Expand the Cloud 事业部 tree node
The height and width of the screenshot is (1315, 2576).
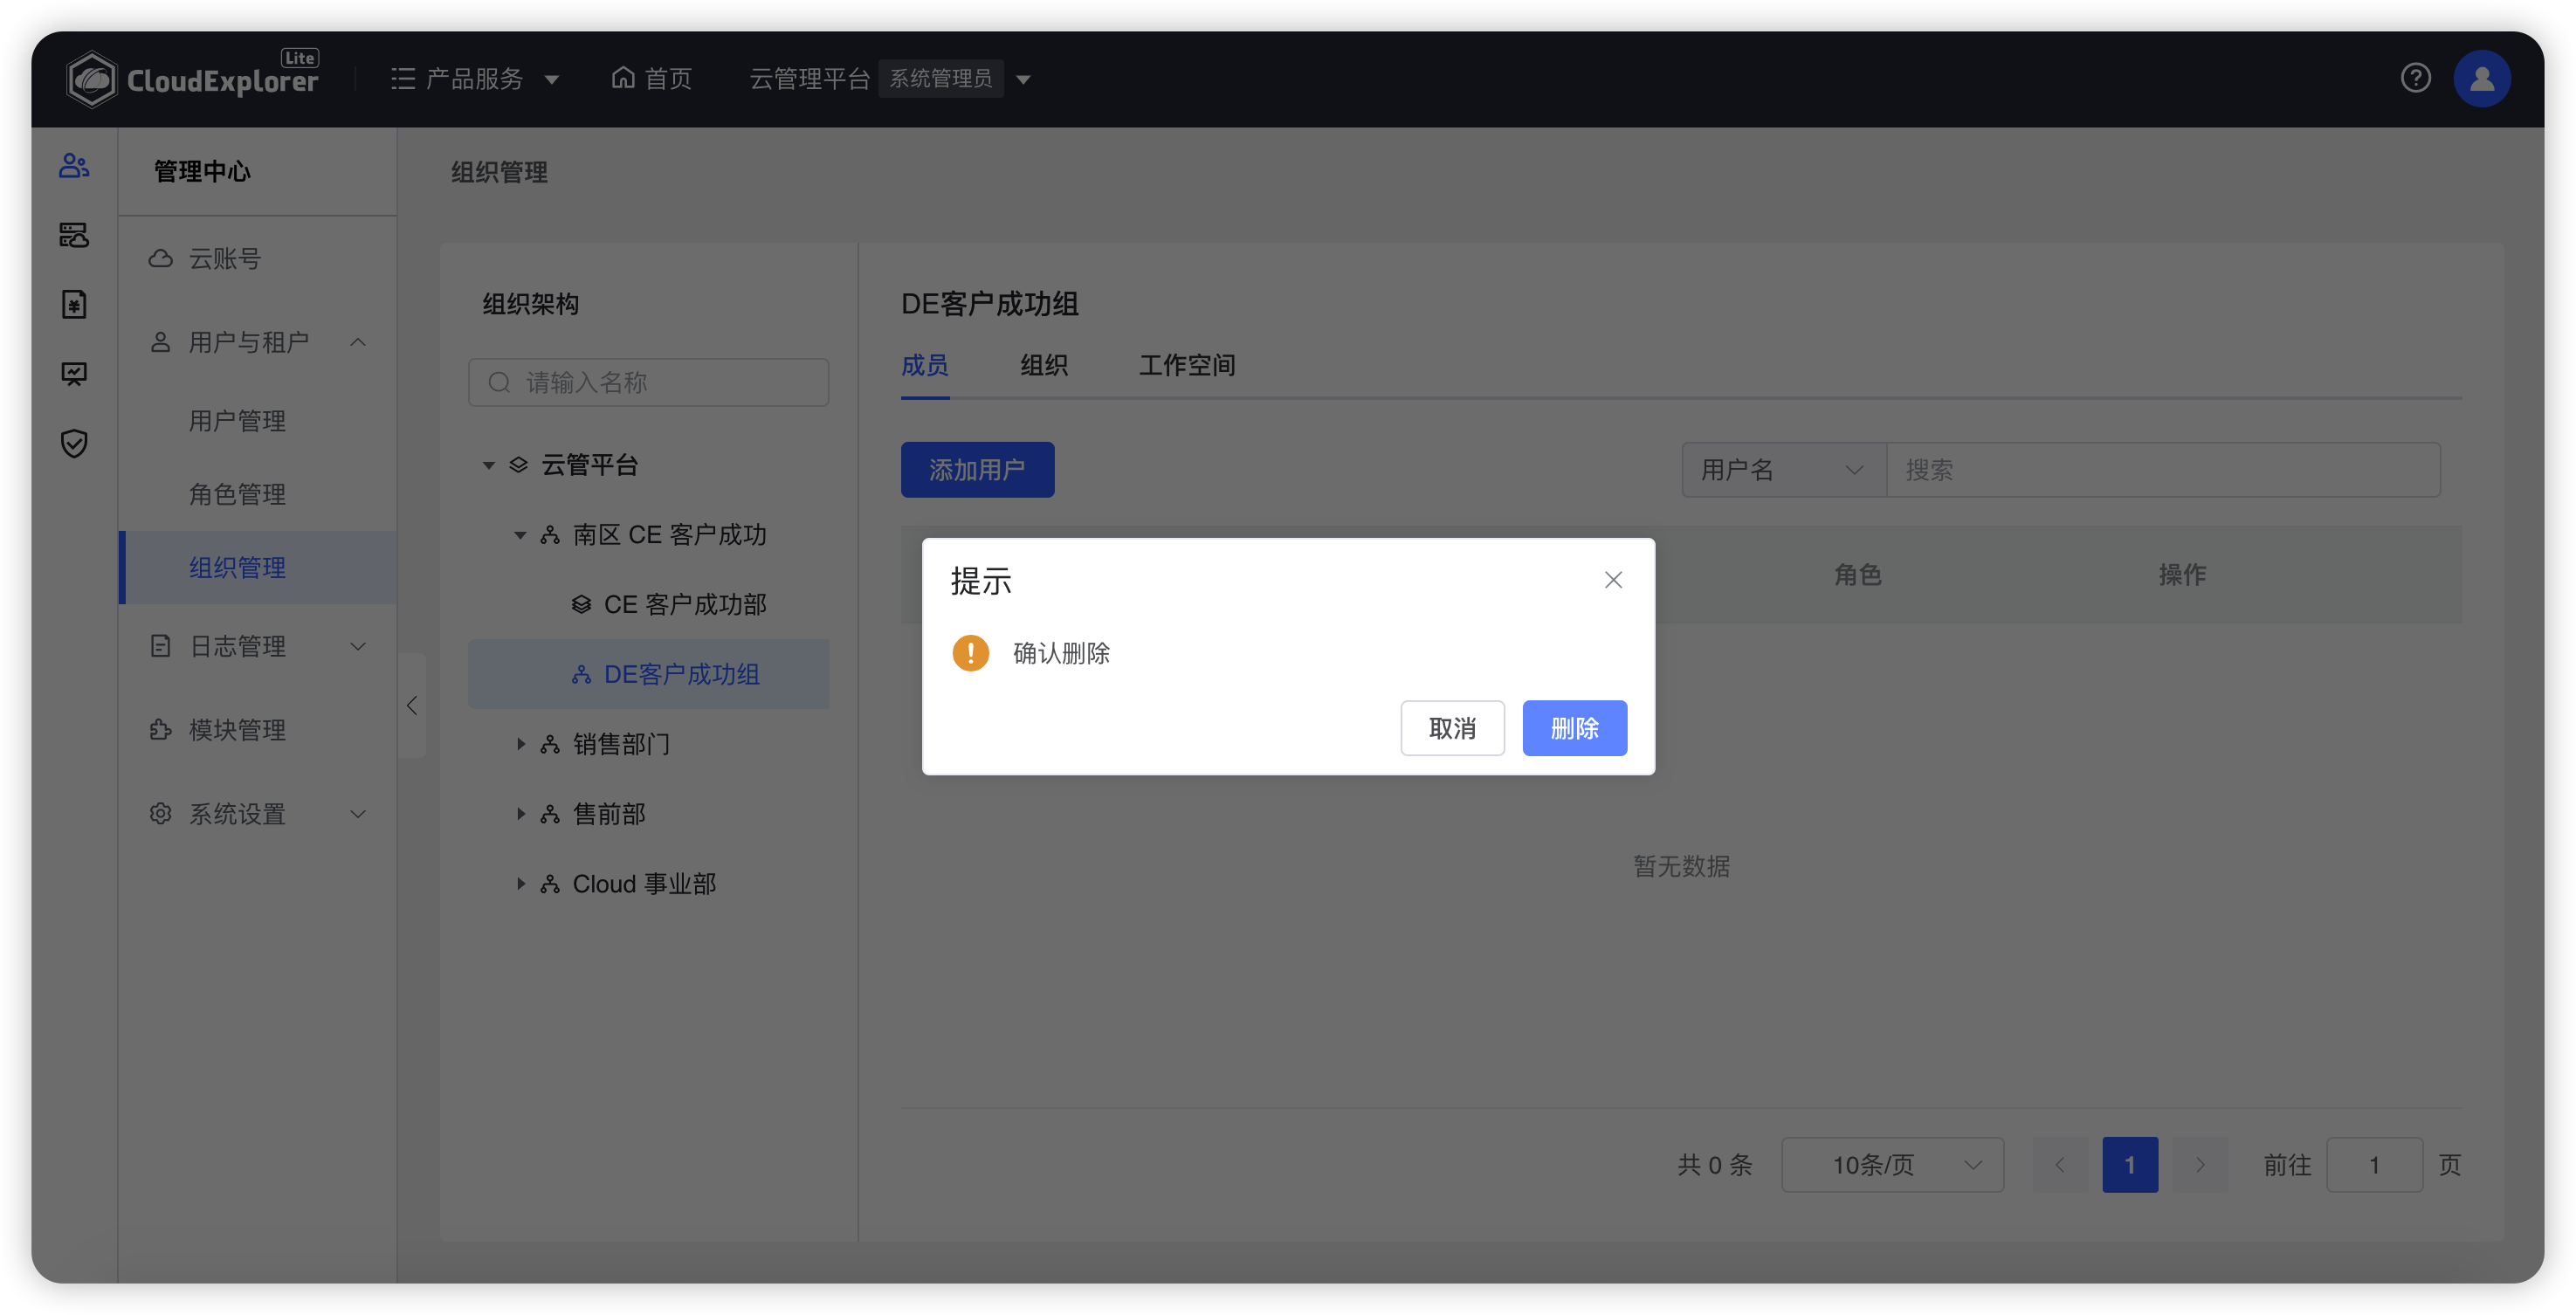coord(520,883)
